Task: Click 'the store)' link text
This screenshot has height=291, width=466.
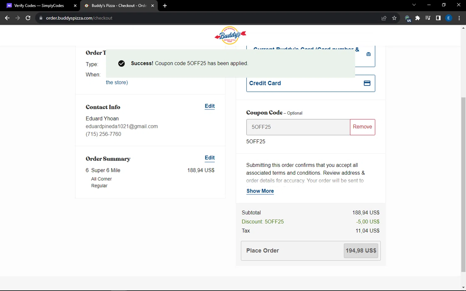Action: coord(117,83)
